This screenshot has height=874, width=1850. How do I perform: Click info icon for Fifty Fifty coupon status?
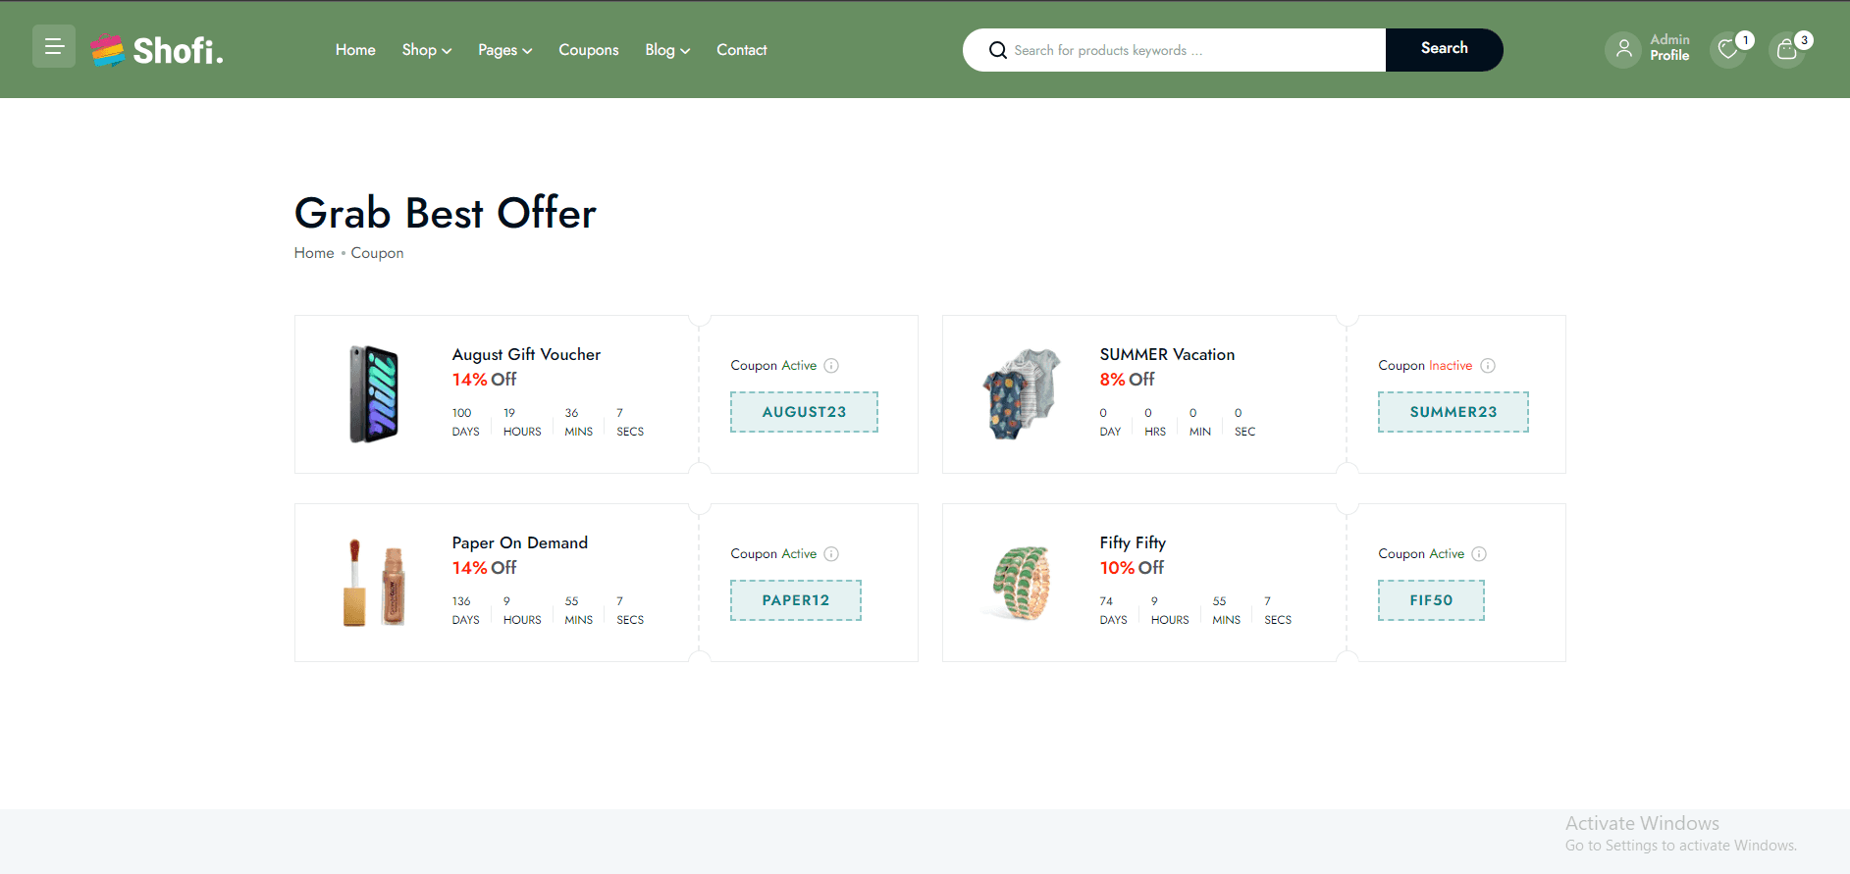coord(1479,554)
